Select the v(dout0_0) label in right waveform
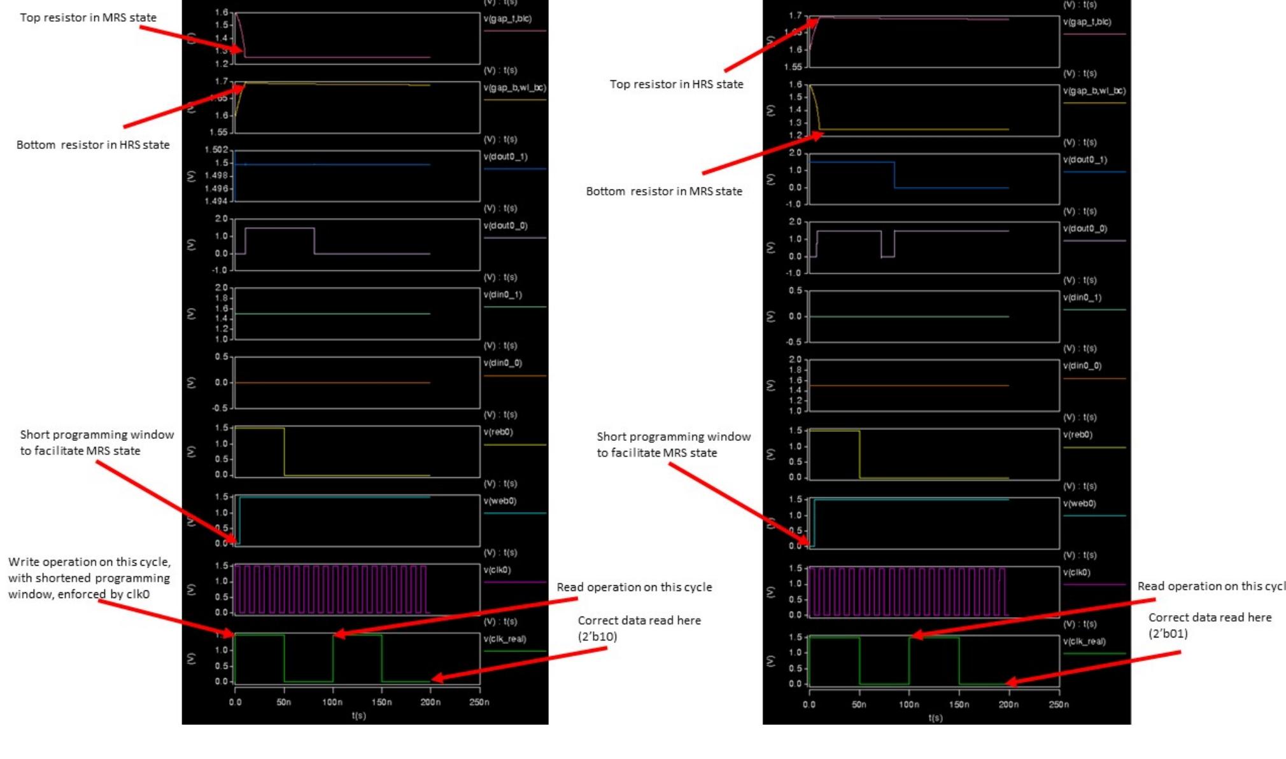Screen dimensions: 1286x759 [1085, 228]
